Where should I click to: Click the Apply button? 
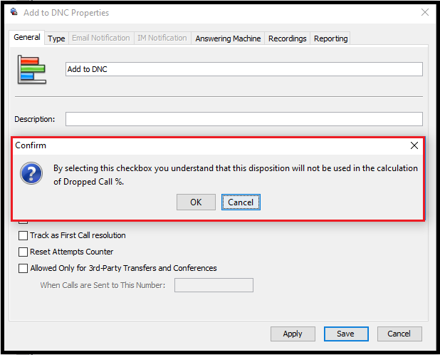[293, 334]
